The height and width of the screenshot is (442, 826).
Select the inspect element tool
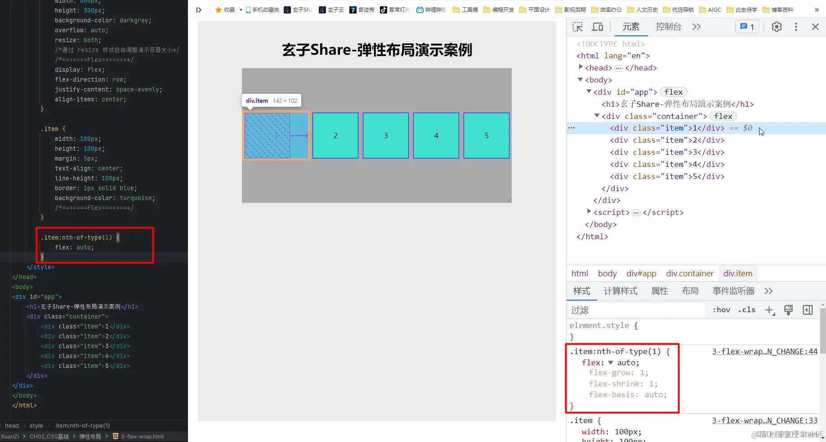pos(577,26)
